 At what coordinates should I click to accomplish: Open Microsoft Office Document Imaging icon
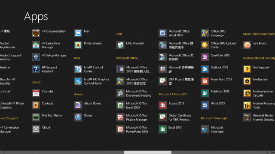tap(120, 93)
